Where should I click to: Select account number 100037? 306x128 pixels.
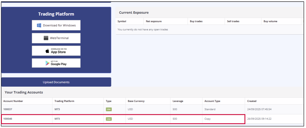click(x=8, y=109)
